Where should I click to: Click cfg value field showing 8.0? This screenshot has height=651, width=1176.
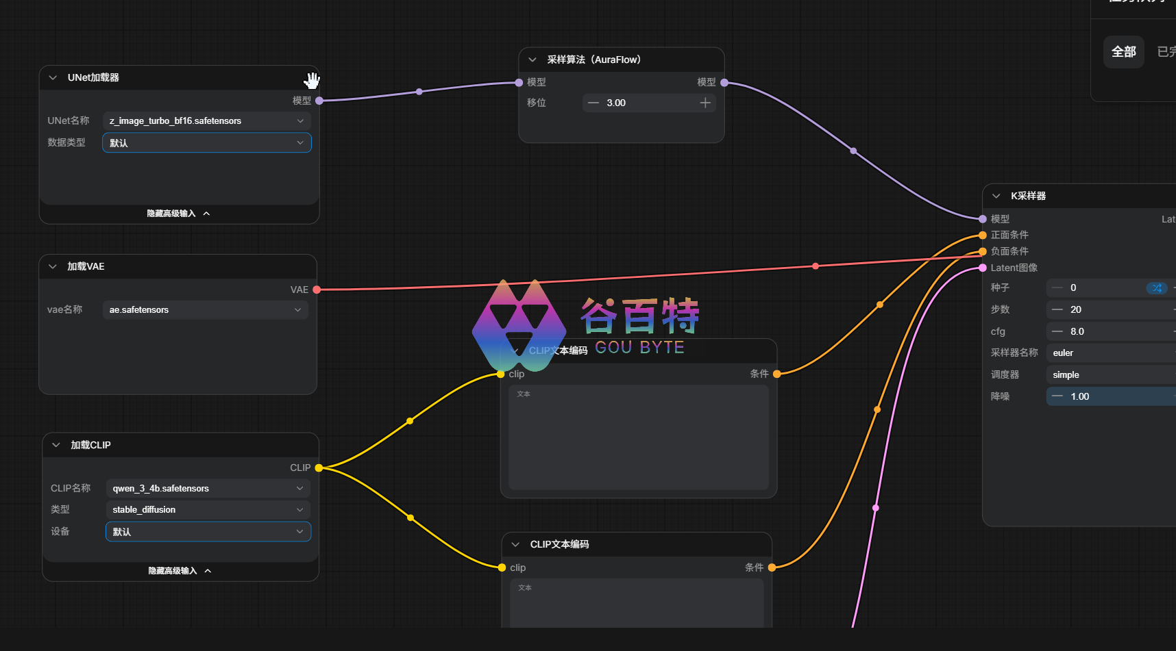(1111, 332)
